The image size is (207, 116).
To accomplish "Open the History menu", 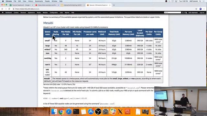I will click(x=30, y=1).
